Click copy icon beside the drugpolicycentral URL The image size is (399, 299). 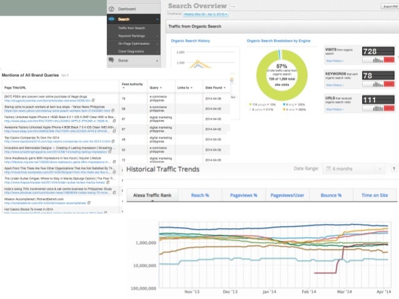point(93,100)
